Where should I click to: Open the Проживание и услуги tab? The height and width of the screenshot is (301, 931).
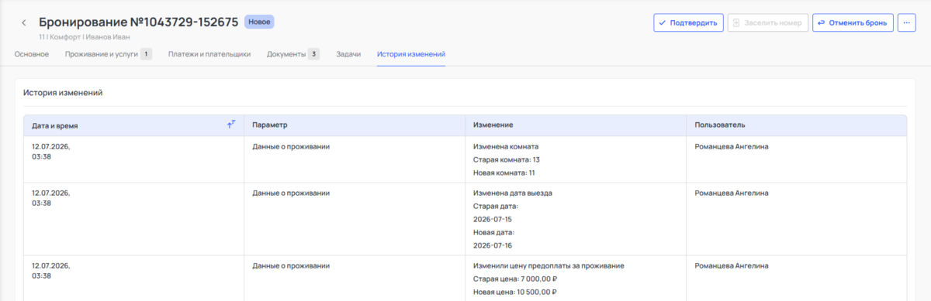[108, 54]
